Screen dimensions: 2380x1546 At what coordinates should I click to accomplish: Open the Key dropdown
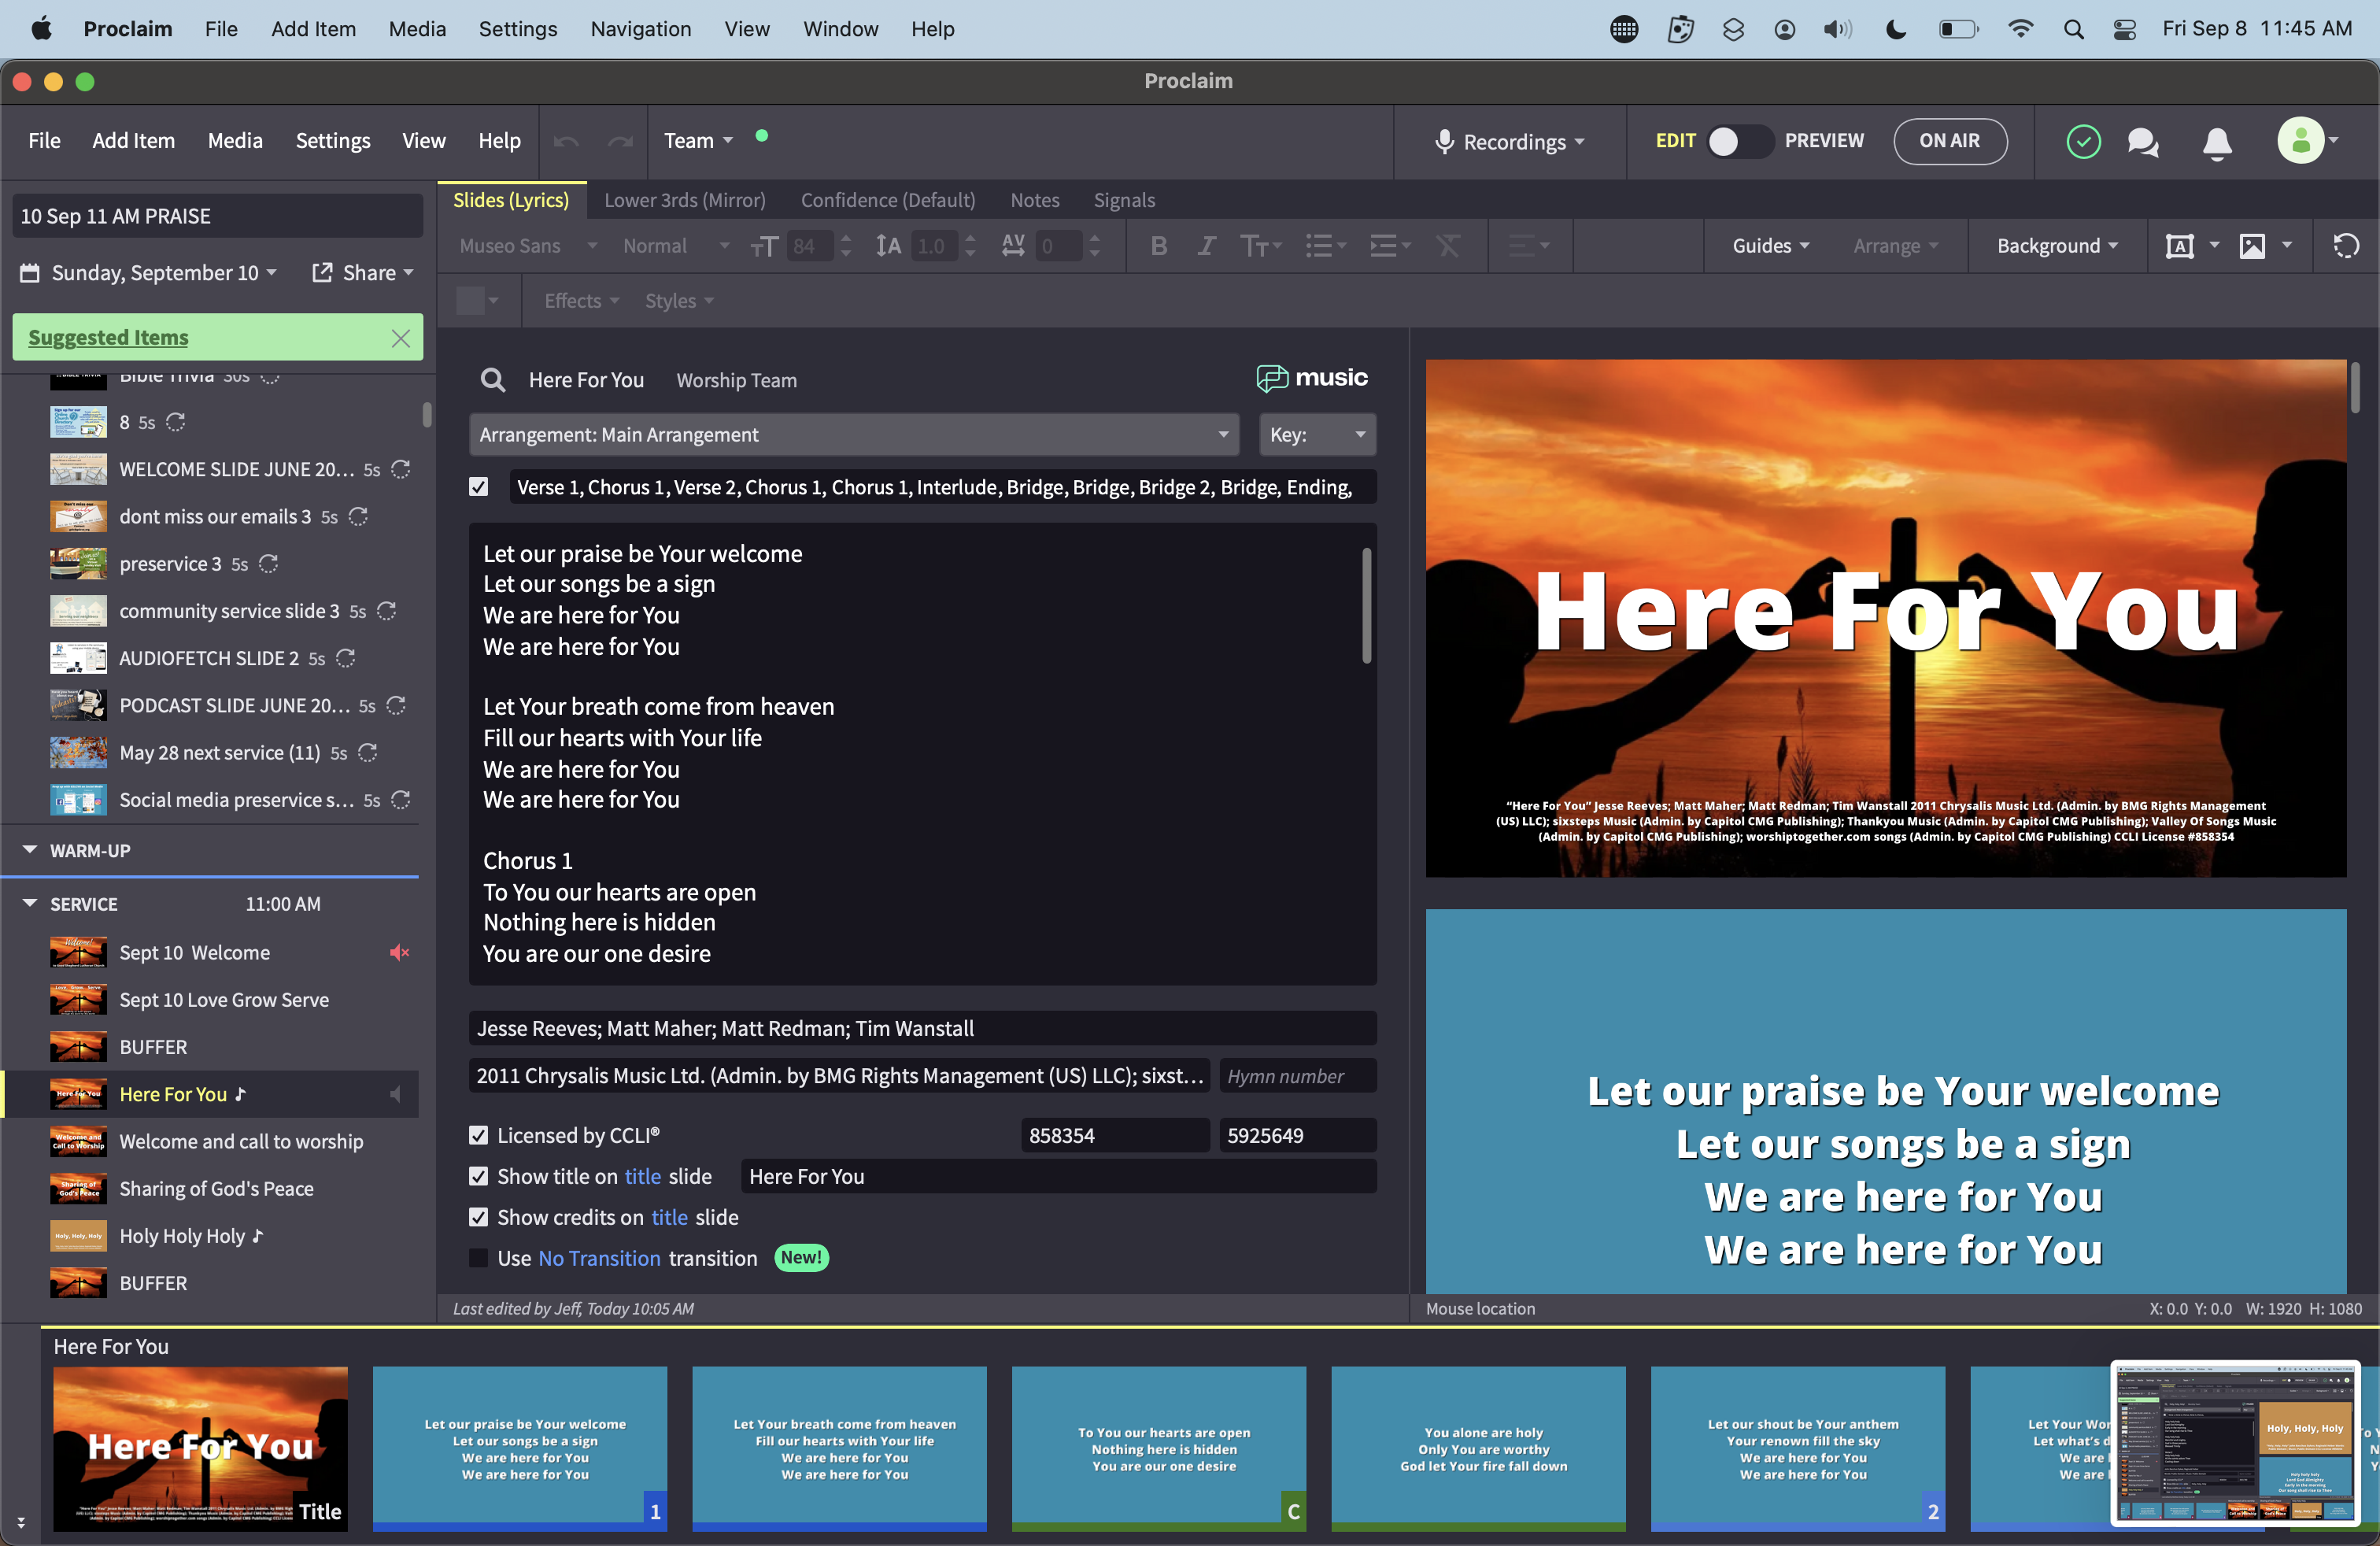(1316, 435)
